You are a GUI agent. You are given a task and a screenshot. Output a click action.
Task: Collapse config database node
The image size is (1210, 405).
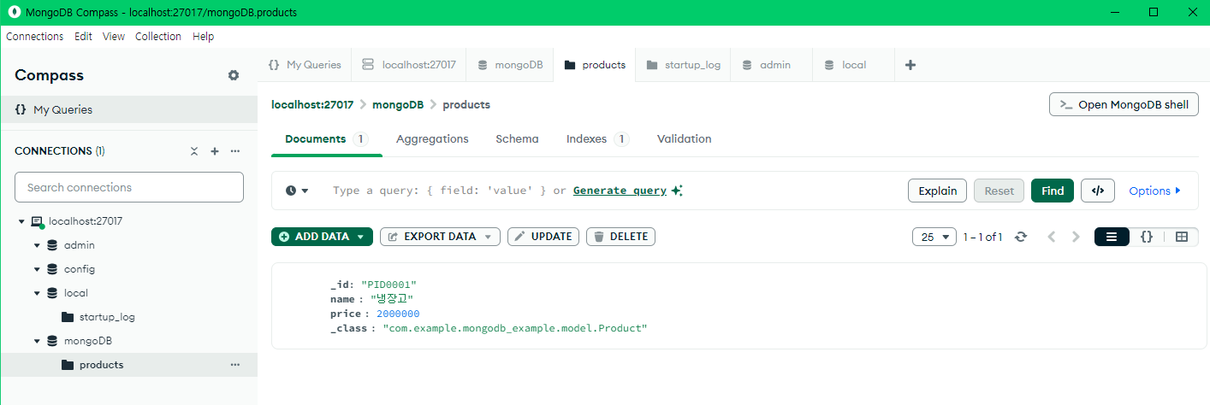(x=37, y=269)
